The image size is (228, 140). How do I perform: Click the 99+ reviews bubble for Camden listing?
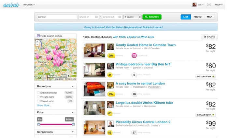(x=111, y=56)
